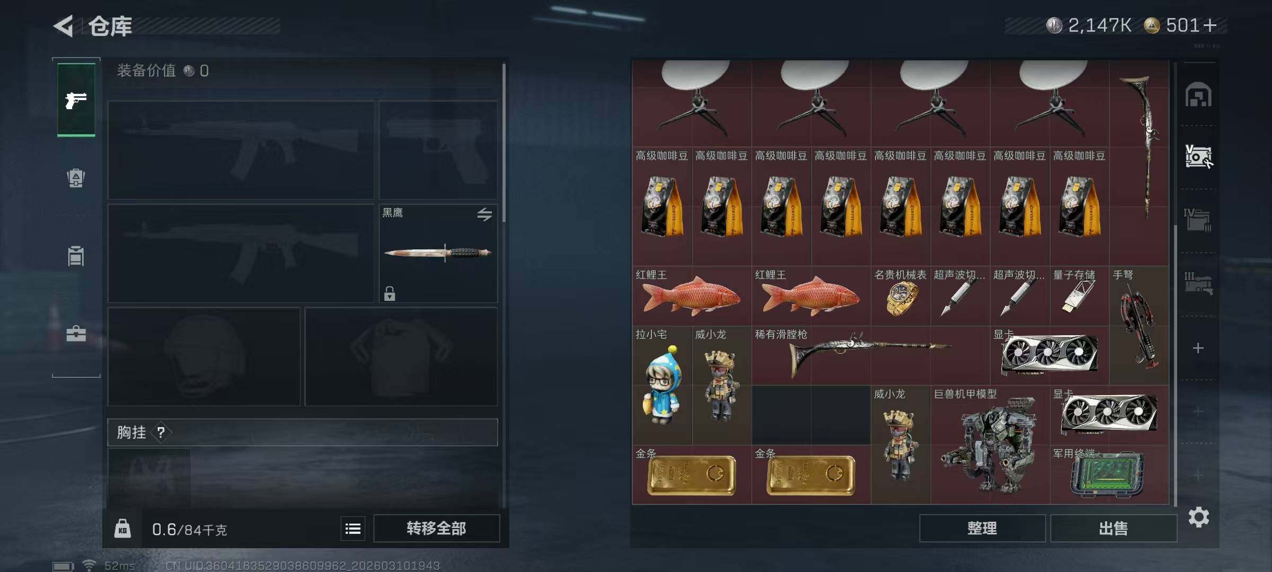Select the main stash container icon

click(1198, 95)
